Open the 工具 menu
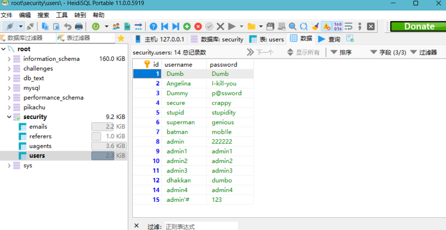446x230 pixels. [x=62, y=15]
